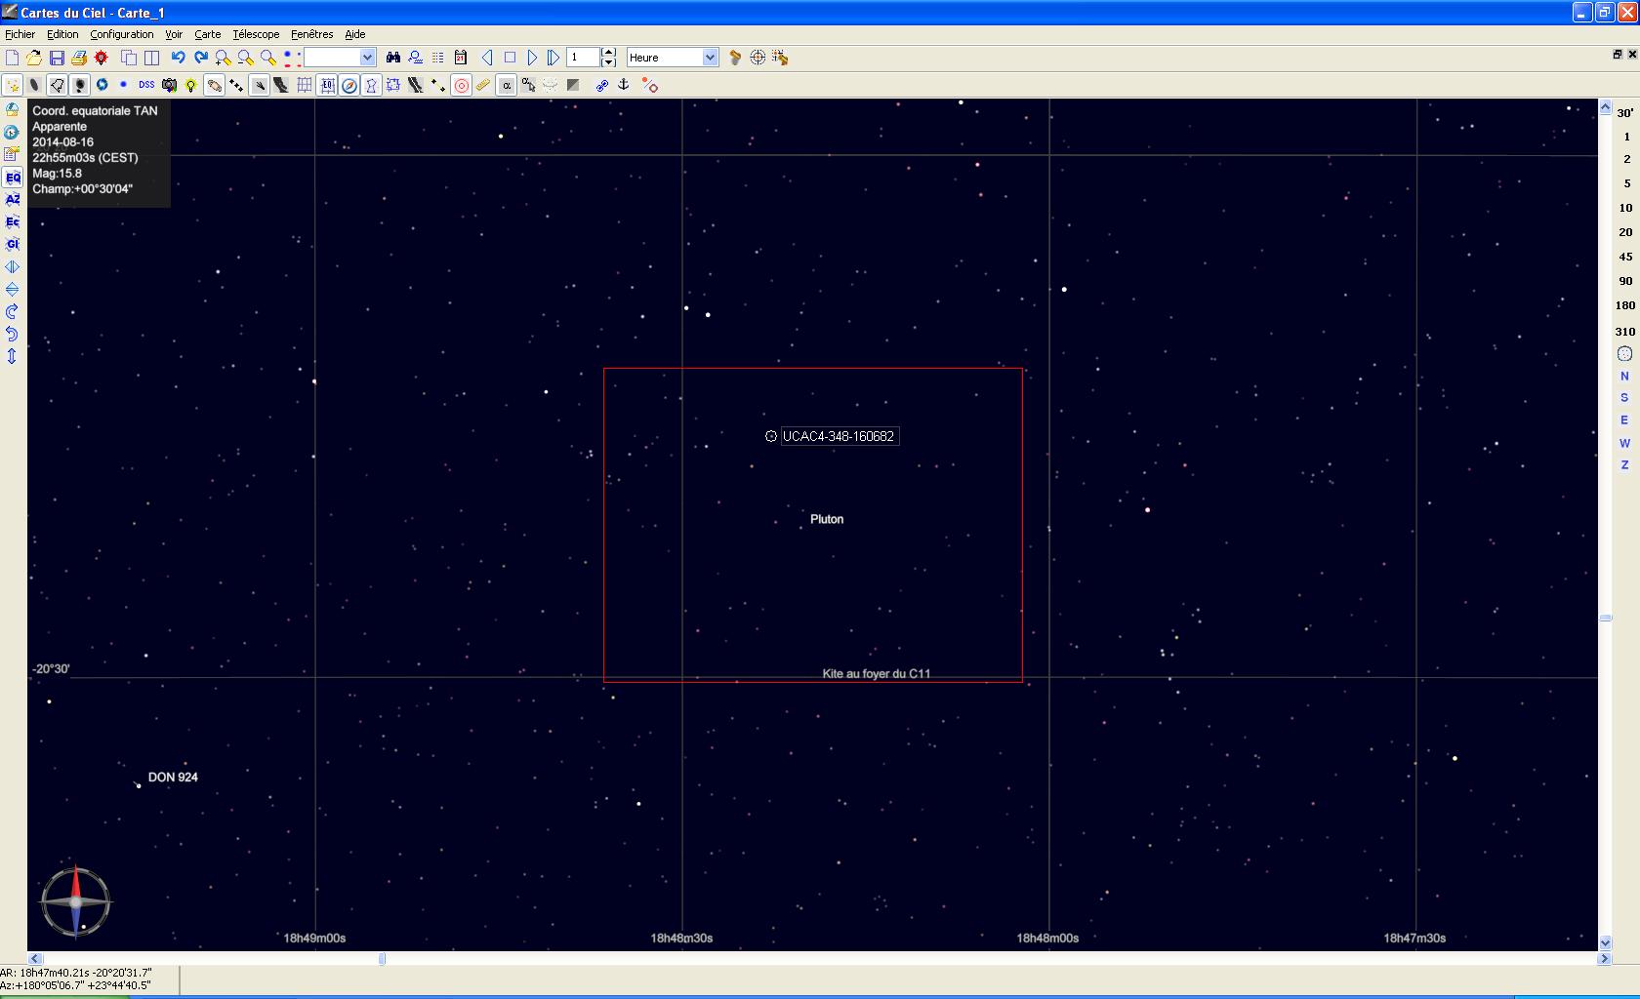
Task: Expand the quick search combo box dropdown
Action: [x=368, y=58]
